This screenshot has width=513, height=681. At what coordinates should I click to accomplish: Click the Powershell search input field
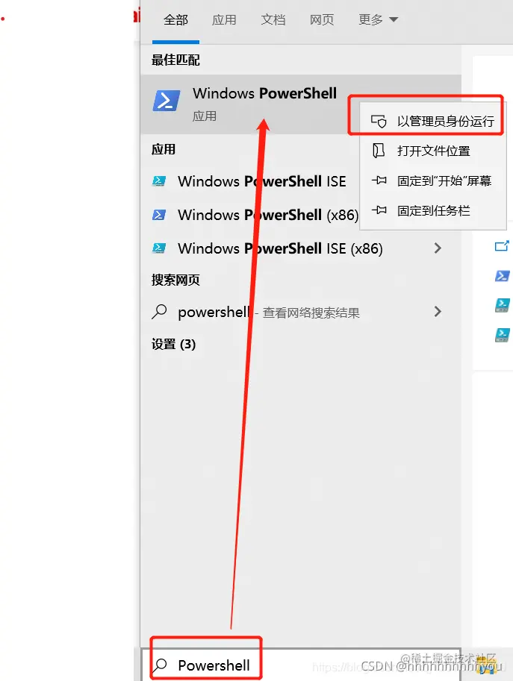pos(300,665)
